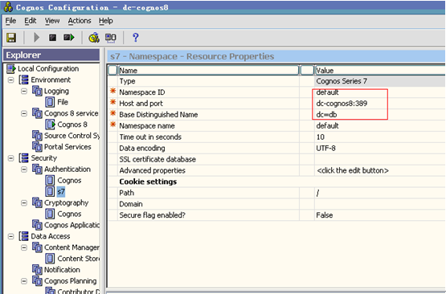Click the Authentication folder icon
Image resolution: width=446 pixels, height=294 pixels.
pyautogui.click(x=37, y=169)
